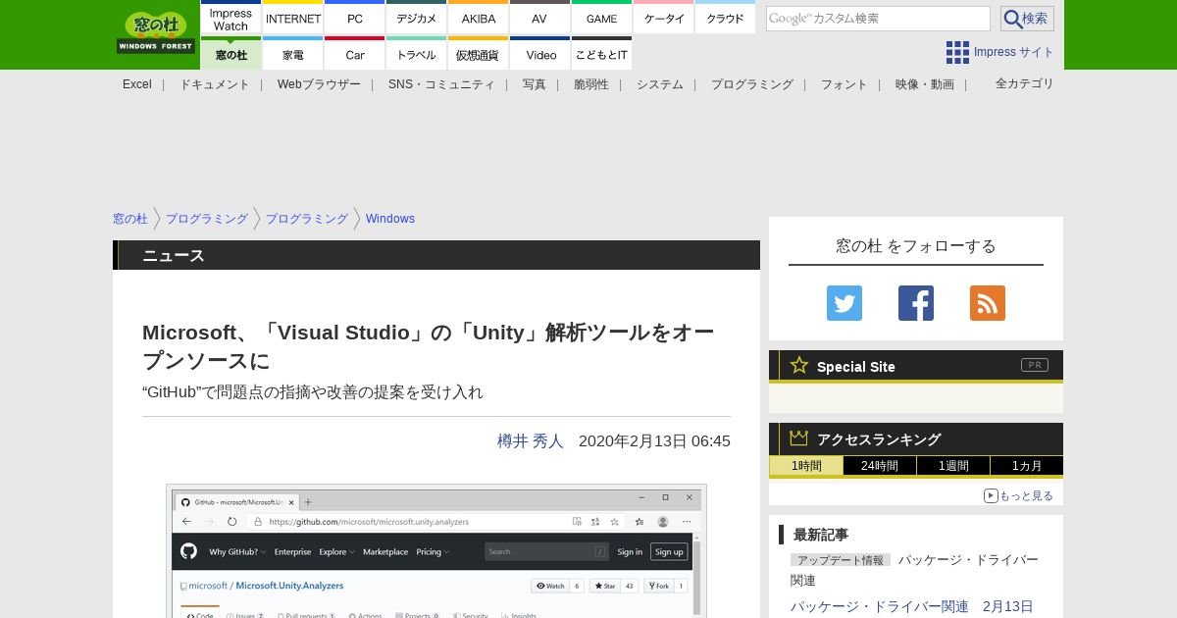The width and height of the screenshot is (1177, 618).
Task: Go to the ドキュメント category
Action: click(215, 84)
